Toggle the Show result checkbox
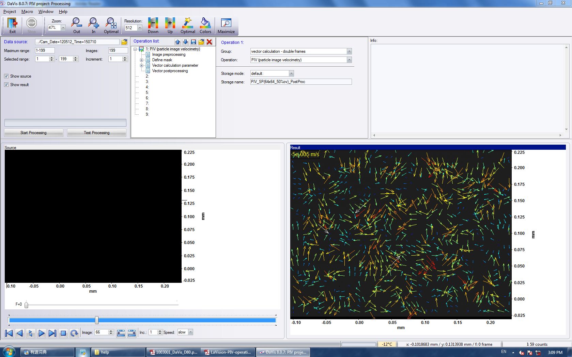Viewport: 572px width, 357px height. click(6, 85)
